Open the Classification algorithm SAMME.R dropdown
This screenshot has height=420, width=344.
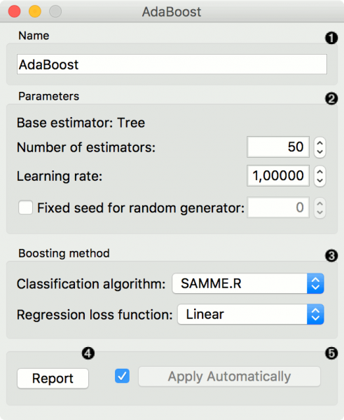coord(248,284)
